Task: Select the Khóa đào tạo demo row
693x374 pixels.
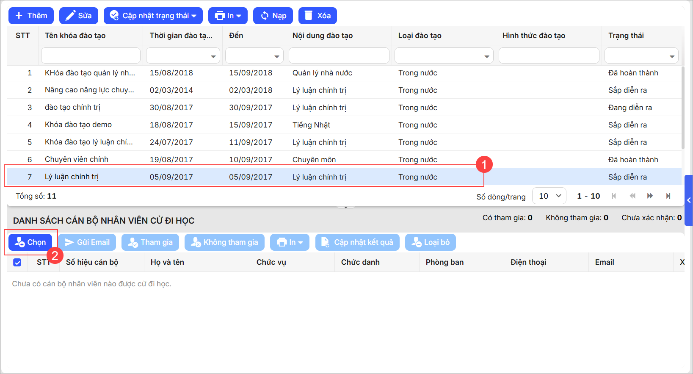Action: click(78, 125)
